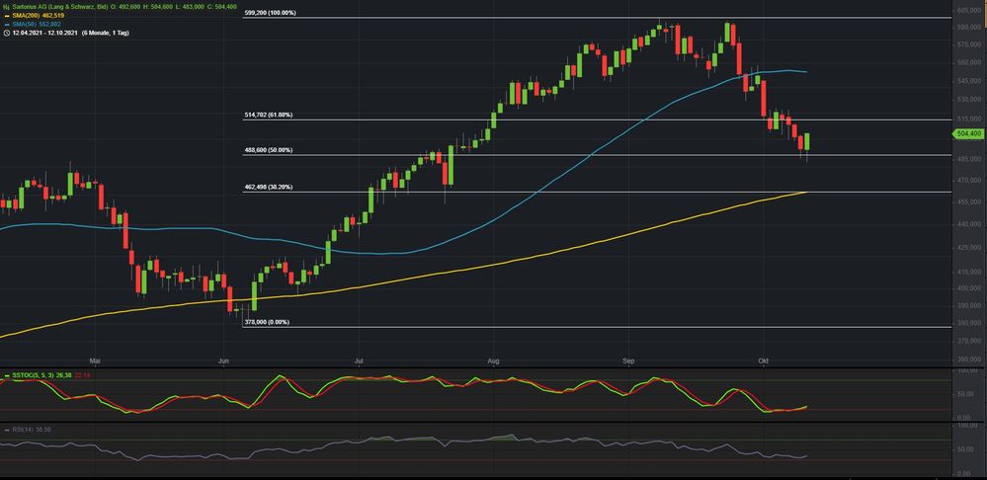Click the yellow SMA(200) legend marker
This screenshot has width=987, height=480.
coord(6,15)
